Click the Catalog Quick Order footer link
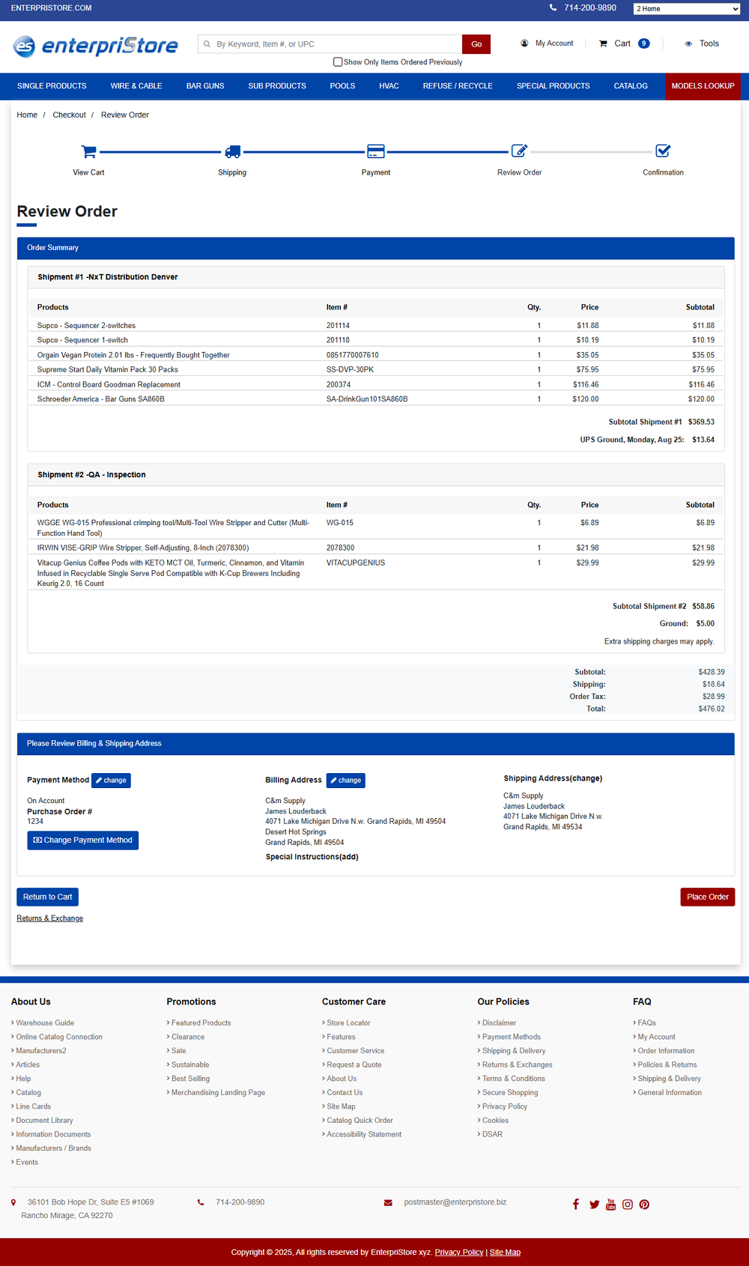This screenshot has width=749, height=1266. (x=360, y=1121)
